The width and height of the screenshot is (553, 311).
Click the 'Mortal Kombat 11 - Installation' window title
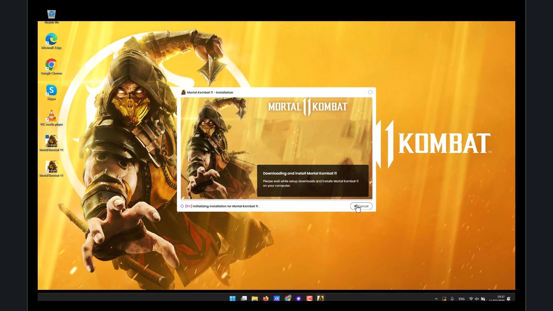[x=210, y=92]
